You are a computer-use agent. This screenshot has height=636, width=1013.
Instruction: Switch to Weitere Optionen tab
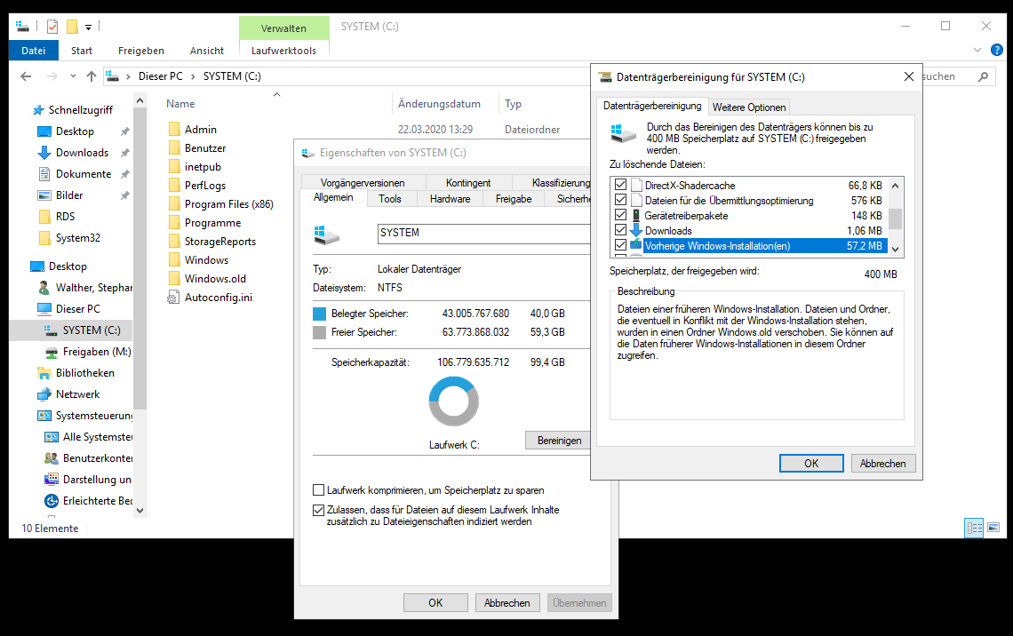[x=749, y=107]
